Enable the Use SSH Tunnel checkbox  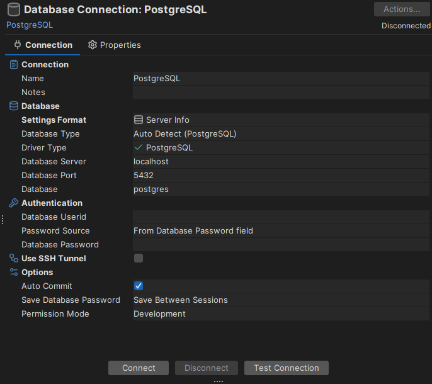coord(139,258)
